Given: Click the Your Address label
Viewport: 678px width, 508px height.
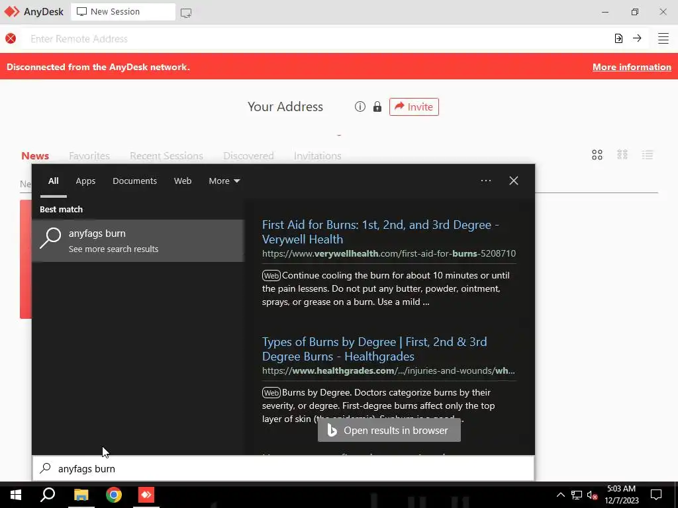Looking at the screenshot, I should pos(285,106).
